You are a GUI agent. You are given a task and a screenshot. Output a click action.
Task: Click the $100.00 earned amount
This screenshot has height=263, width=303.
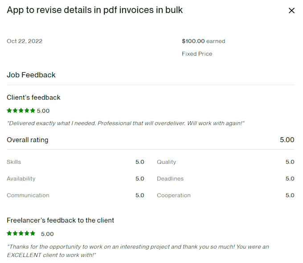point(204,41)
